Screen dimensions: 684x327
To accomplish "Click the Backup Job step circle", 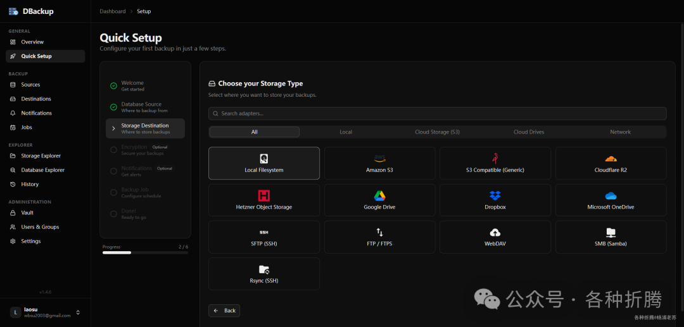I will [113, 192].
